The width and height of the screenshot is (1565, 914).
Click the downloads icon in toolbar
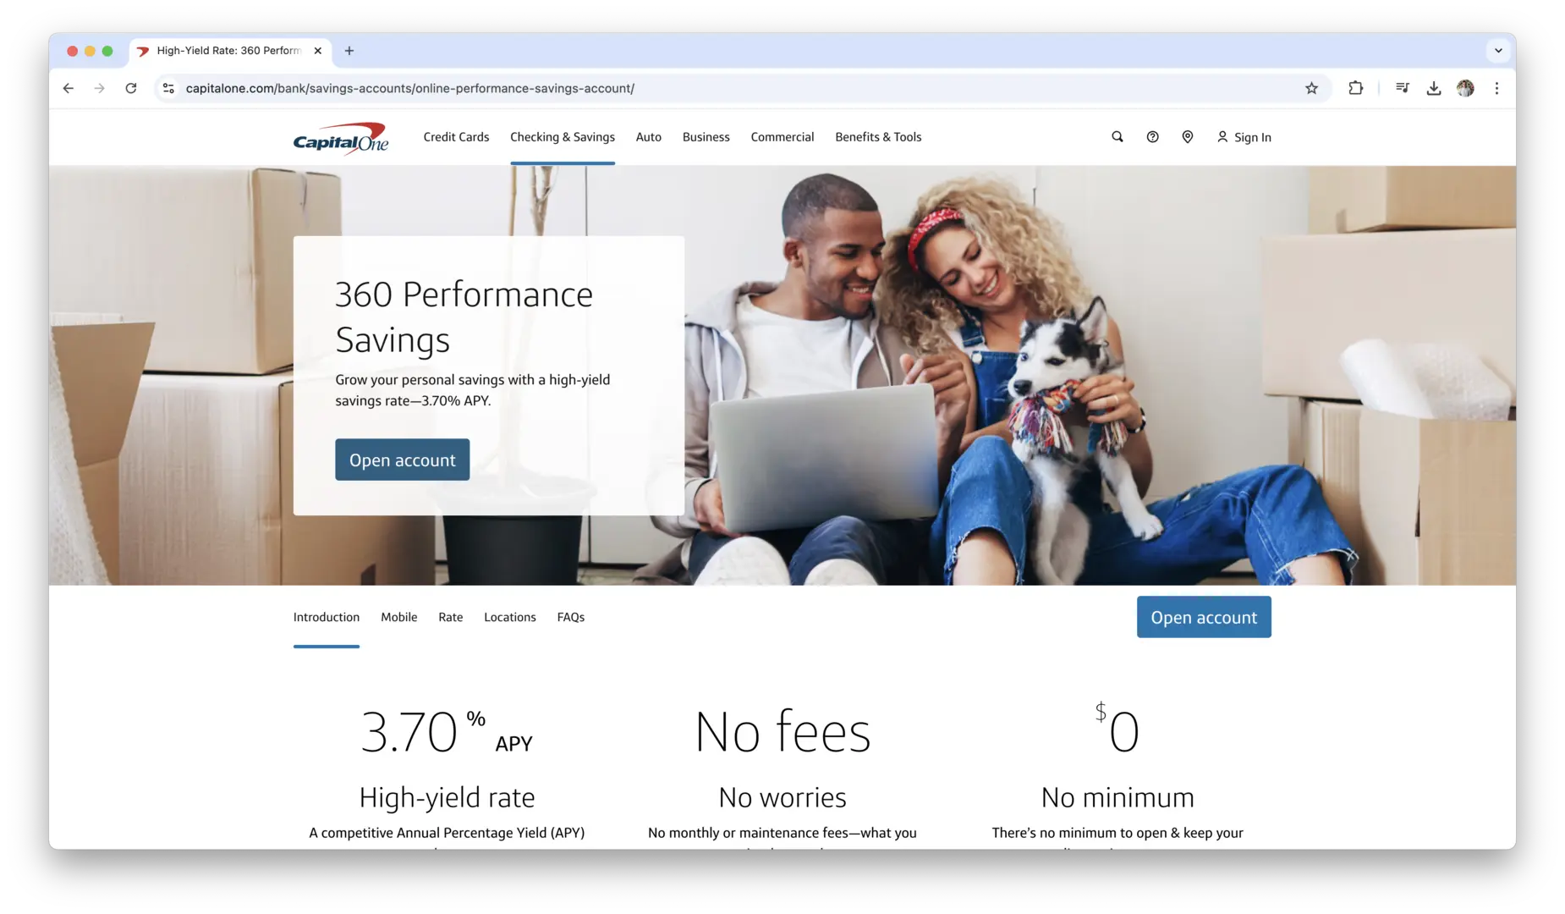(x=1433, y=88)
